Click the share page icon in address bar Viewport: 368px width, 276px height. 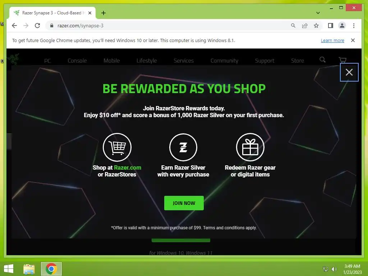click(305, 26)
